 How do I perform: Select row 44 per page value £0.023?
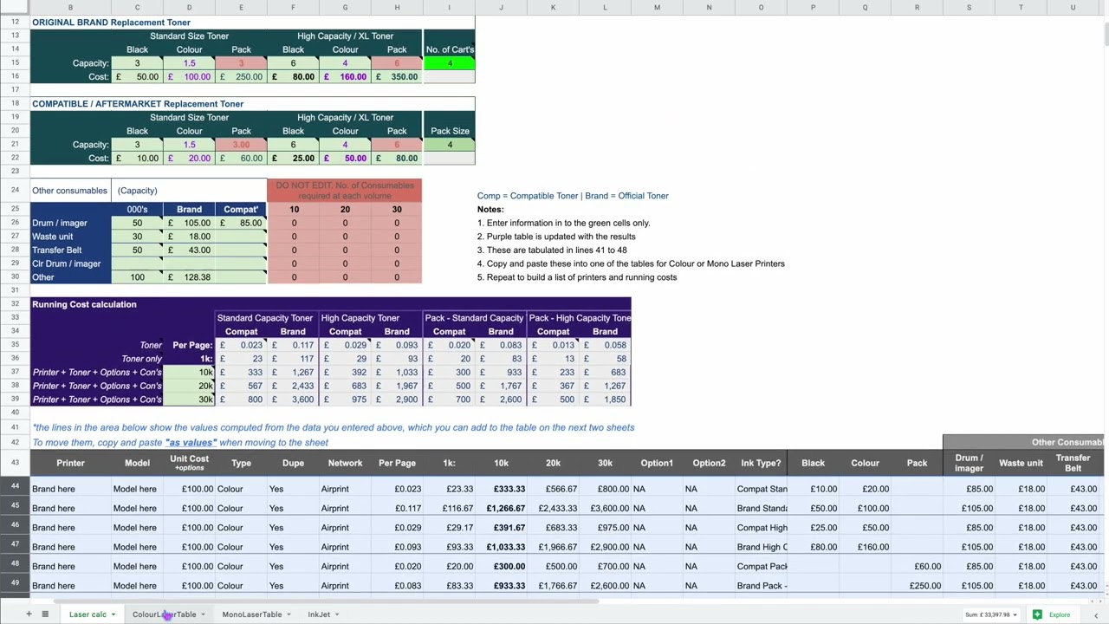pyautogui.click(x=397, y=489)
